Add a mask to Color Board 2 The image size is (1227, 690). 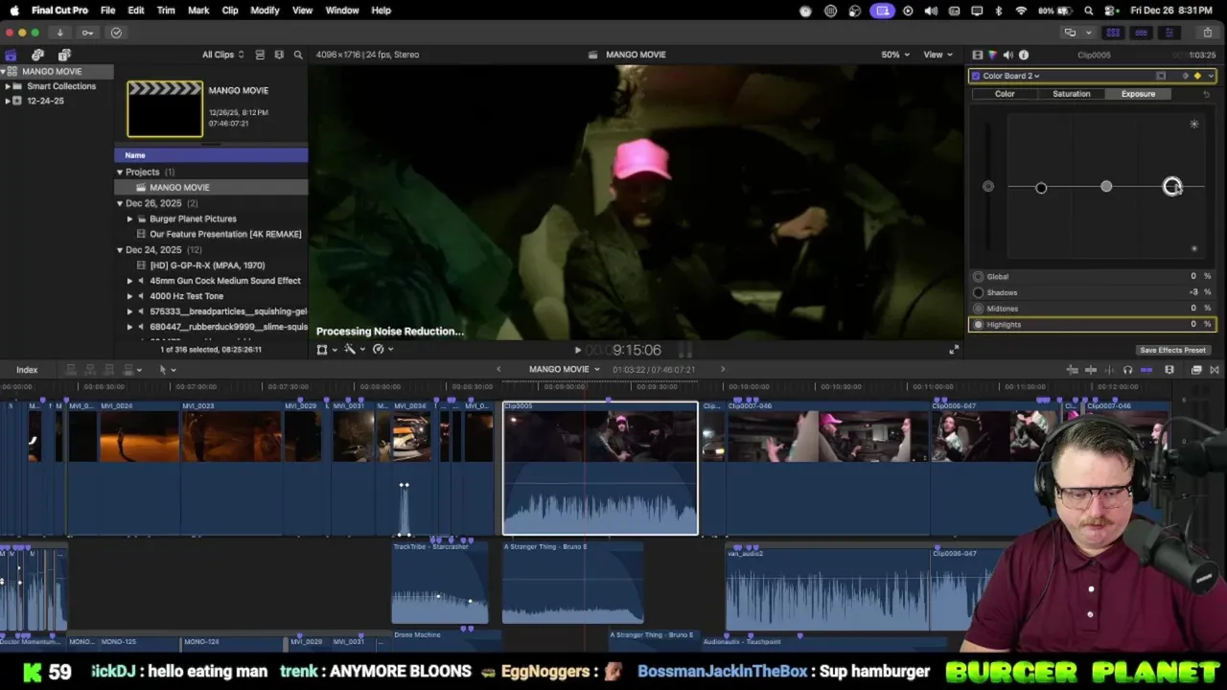click(1161, 76)
